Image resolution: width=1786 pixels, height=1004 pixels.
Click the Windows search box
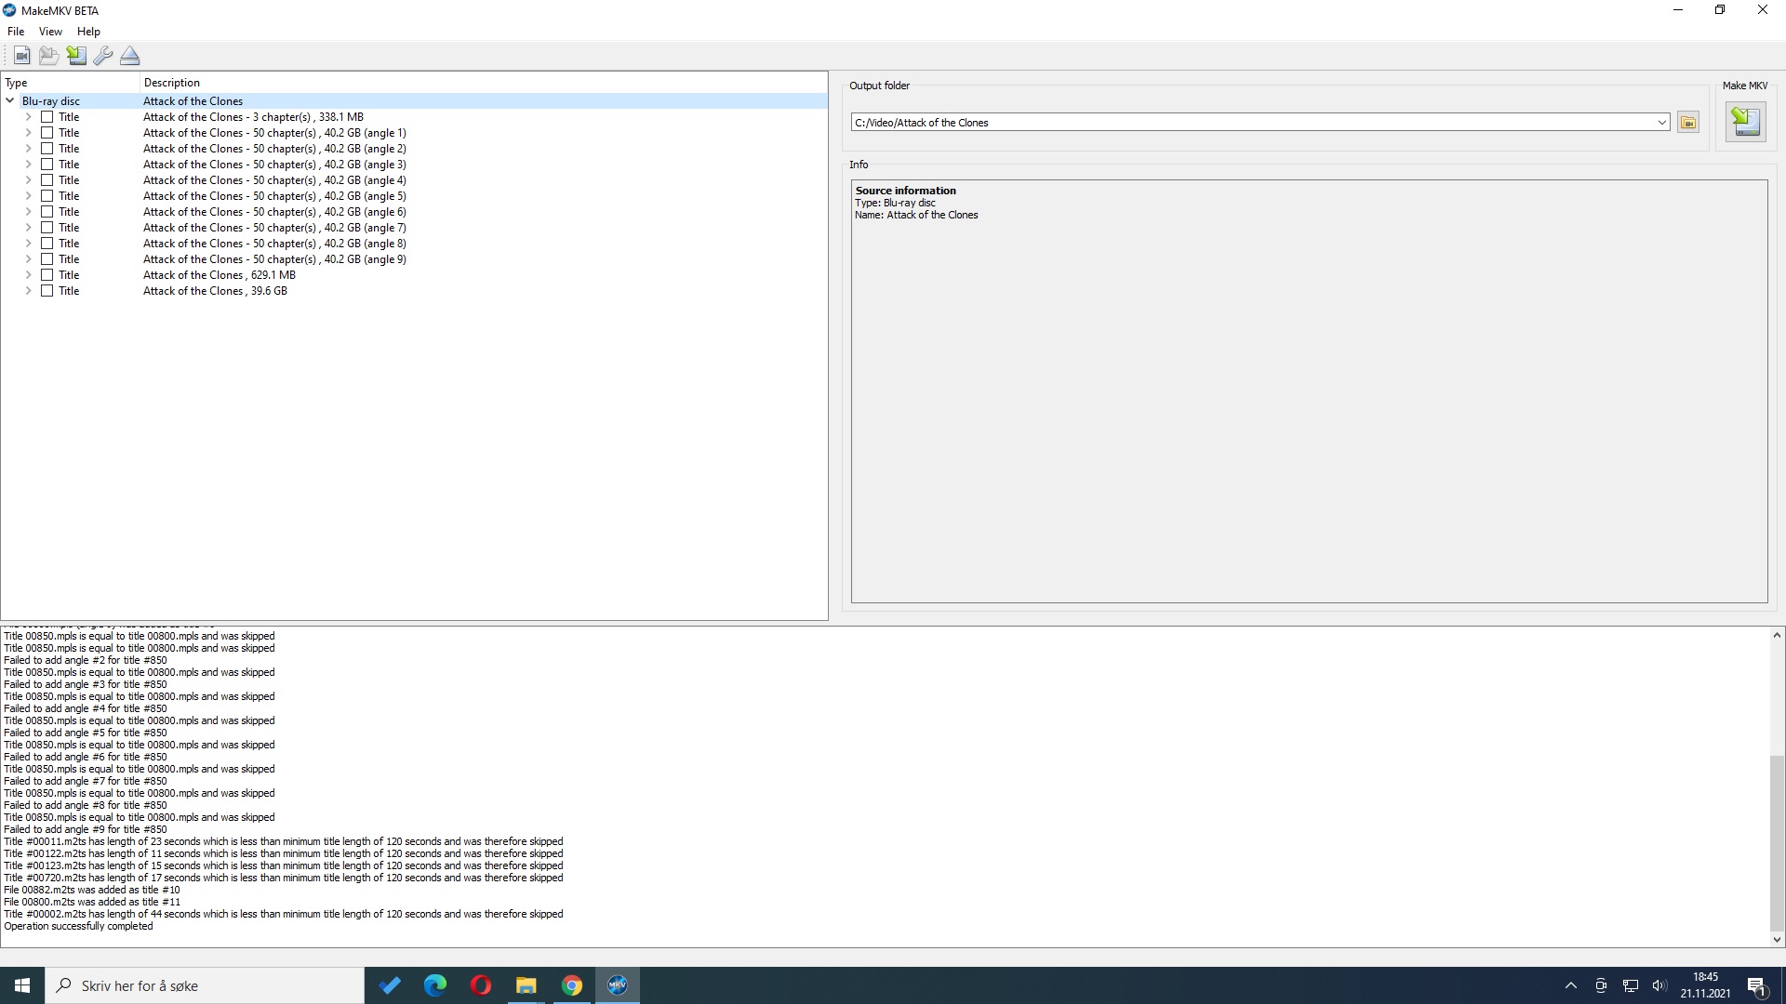(x=205, y=985)
